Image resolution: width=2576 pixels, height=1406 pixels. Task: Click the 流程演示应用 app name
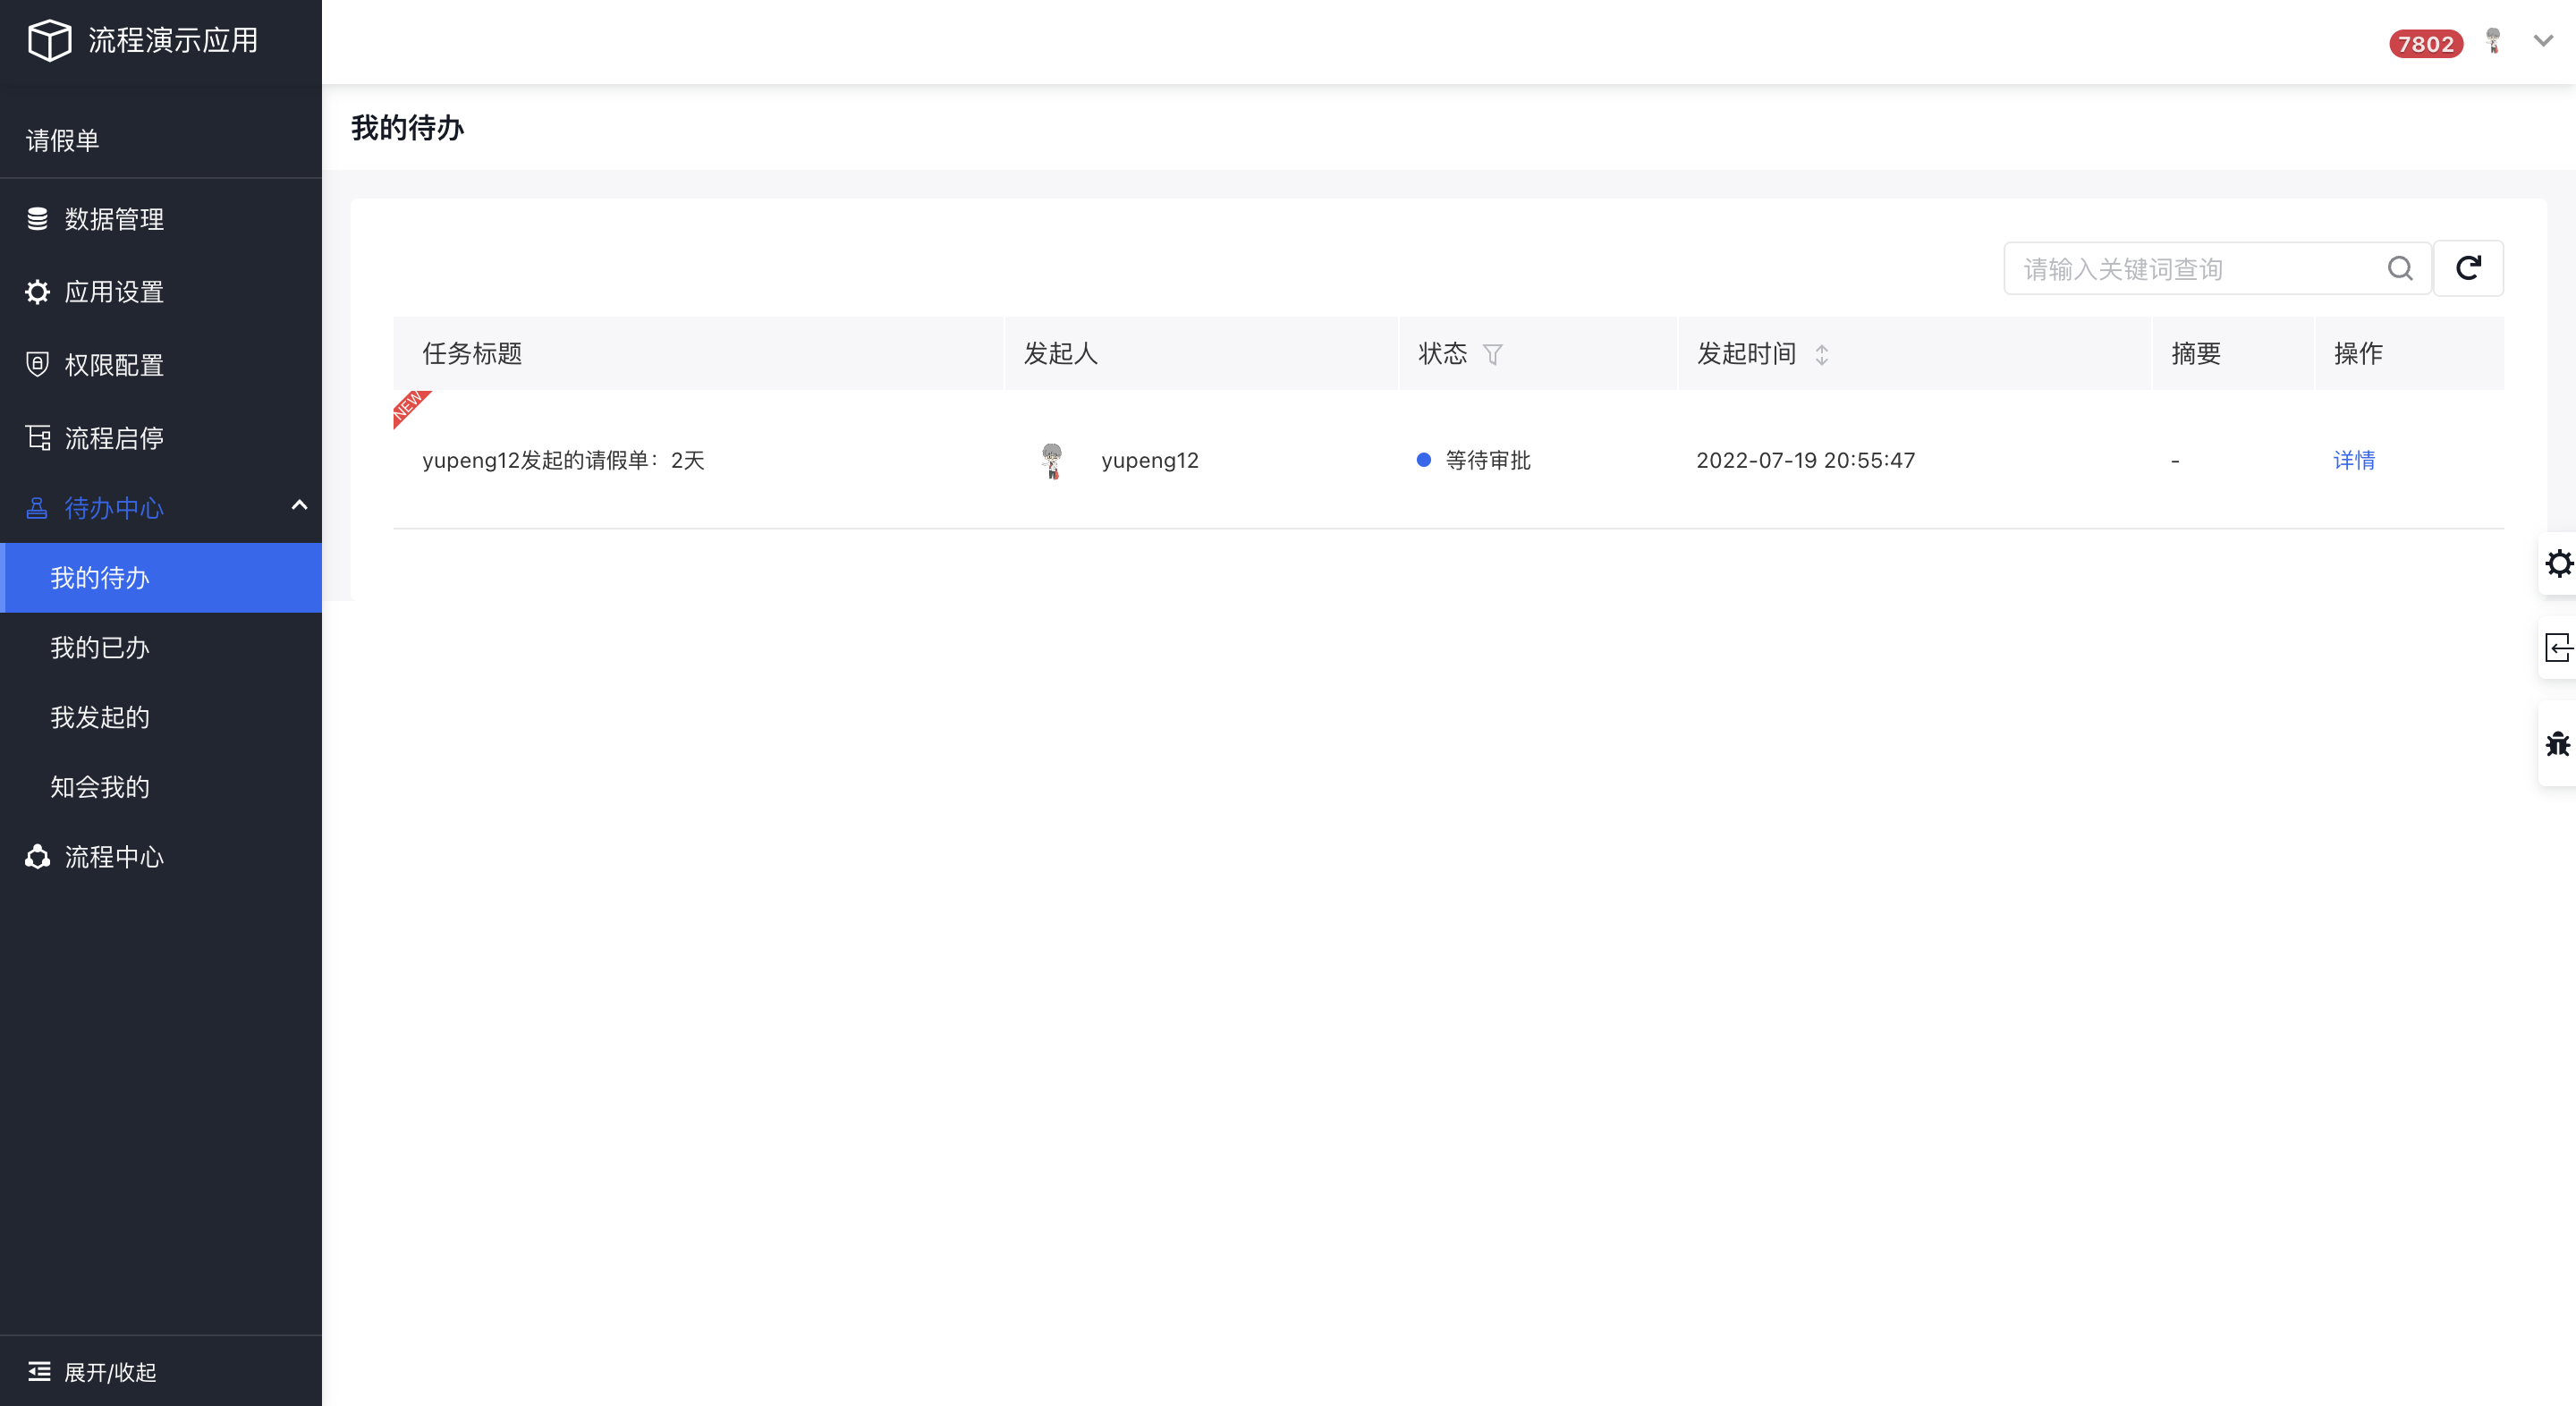coord(173,41)
